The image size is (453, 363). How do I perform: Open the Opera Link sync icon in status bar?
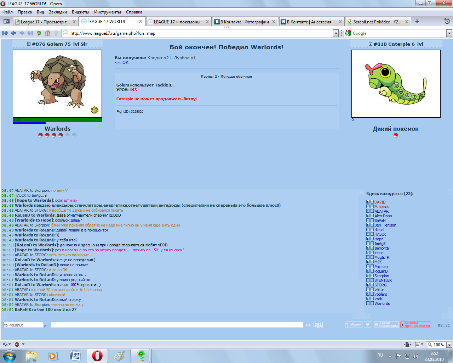click(5, 344)
